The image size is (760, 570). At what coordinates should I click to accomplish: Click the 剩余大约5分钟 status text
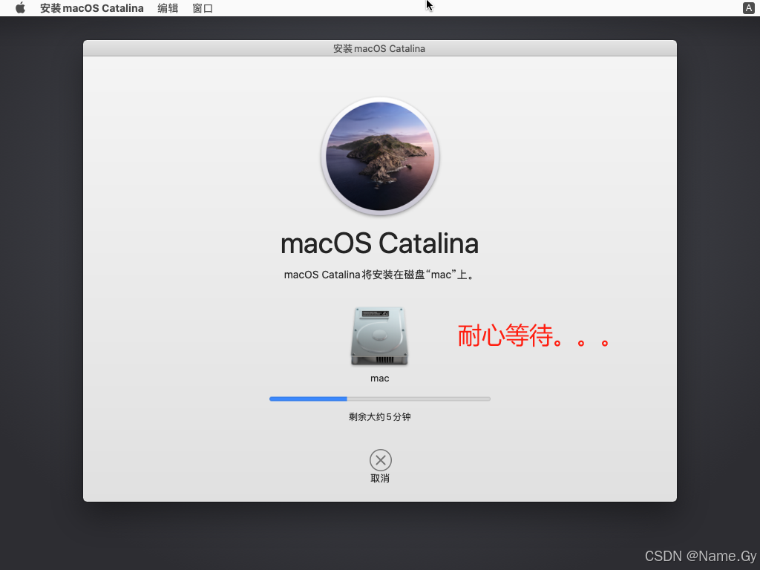tap(380, 417)
